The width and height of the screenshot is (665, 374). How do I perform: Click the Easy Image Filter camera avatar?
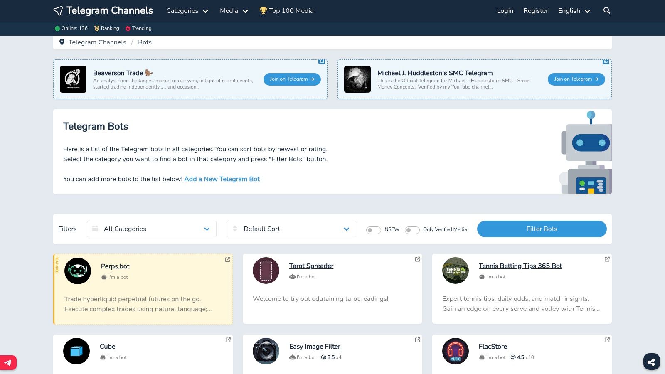266,351
